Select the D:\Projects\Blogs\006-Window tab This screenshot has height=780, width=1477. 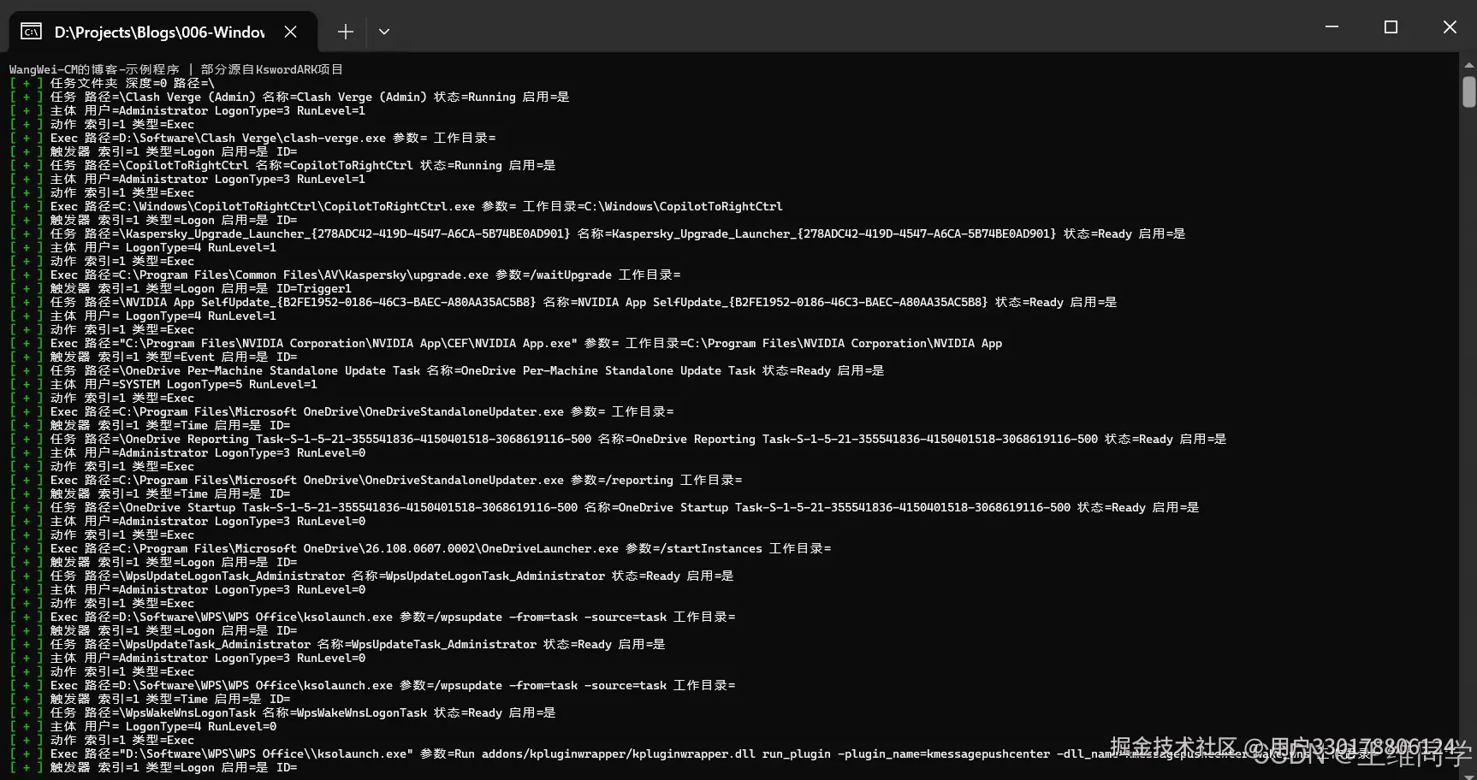pos(163,32)
